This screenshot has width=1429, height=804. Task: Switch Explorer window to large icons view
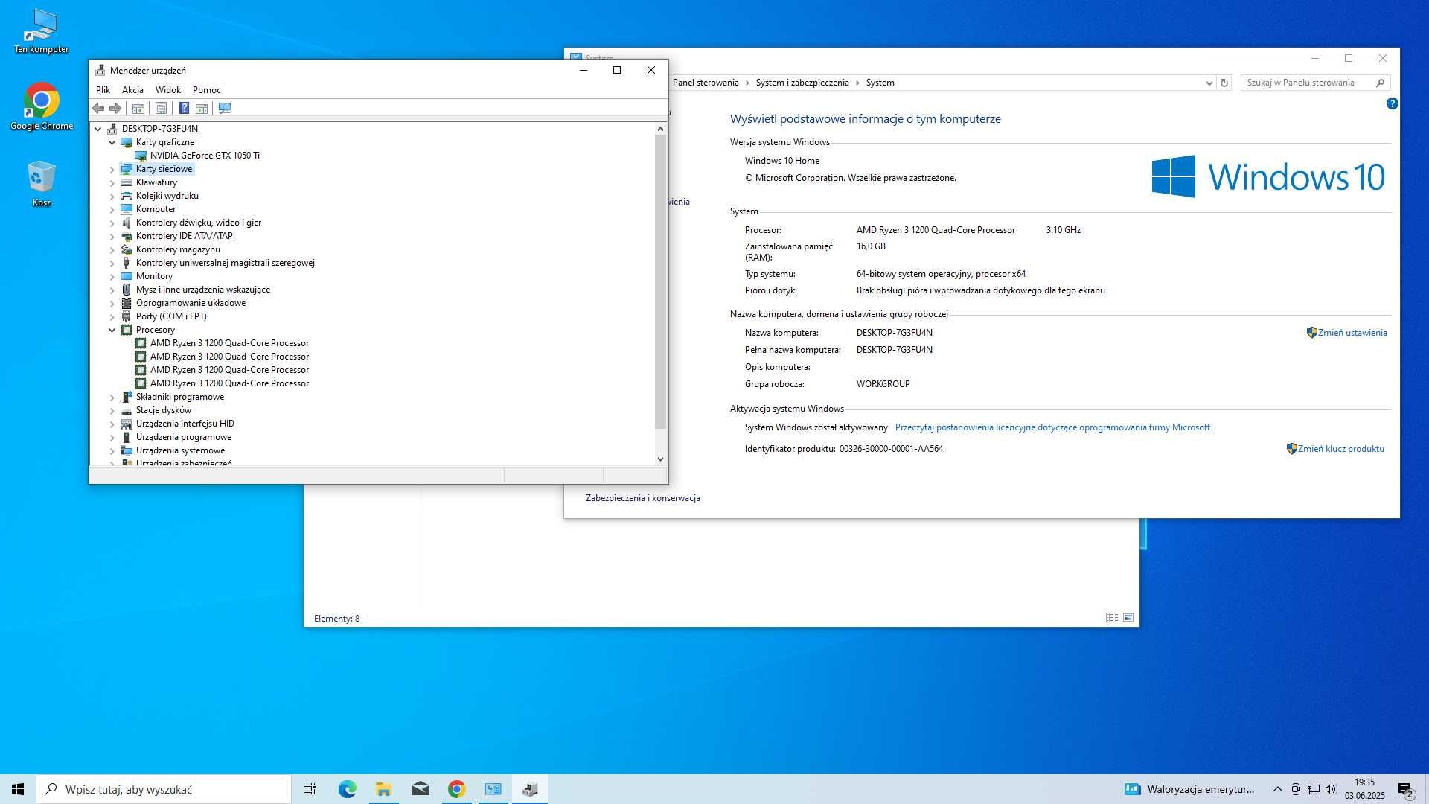(x=1128, y=618)
